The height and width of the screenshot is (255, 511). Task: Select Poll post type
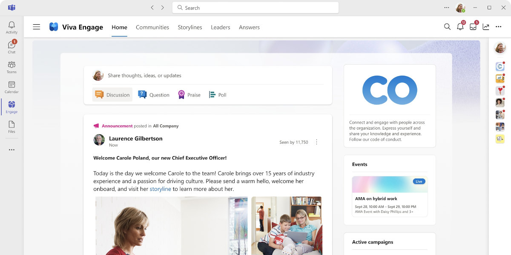pos(218,95)
